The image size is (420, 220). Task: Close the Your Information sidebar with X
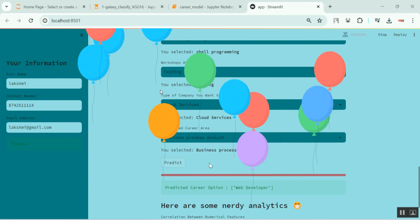tap(81, 35)
